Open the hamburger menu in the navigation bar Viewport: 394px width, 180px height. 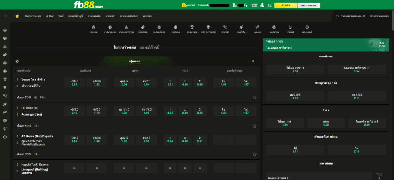tap(5, 16)
